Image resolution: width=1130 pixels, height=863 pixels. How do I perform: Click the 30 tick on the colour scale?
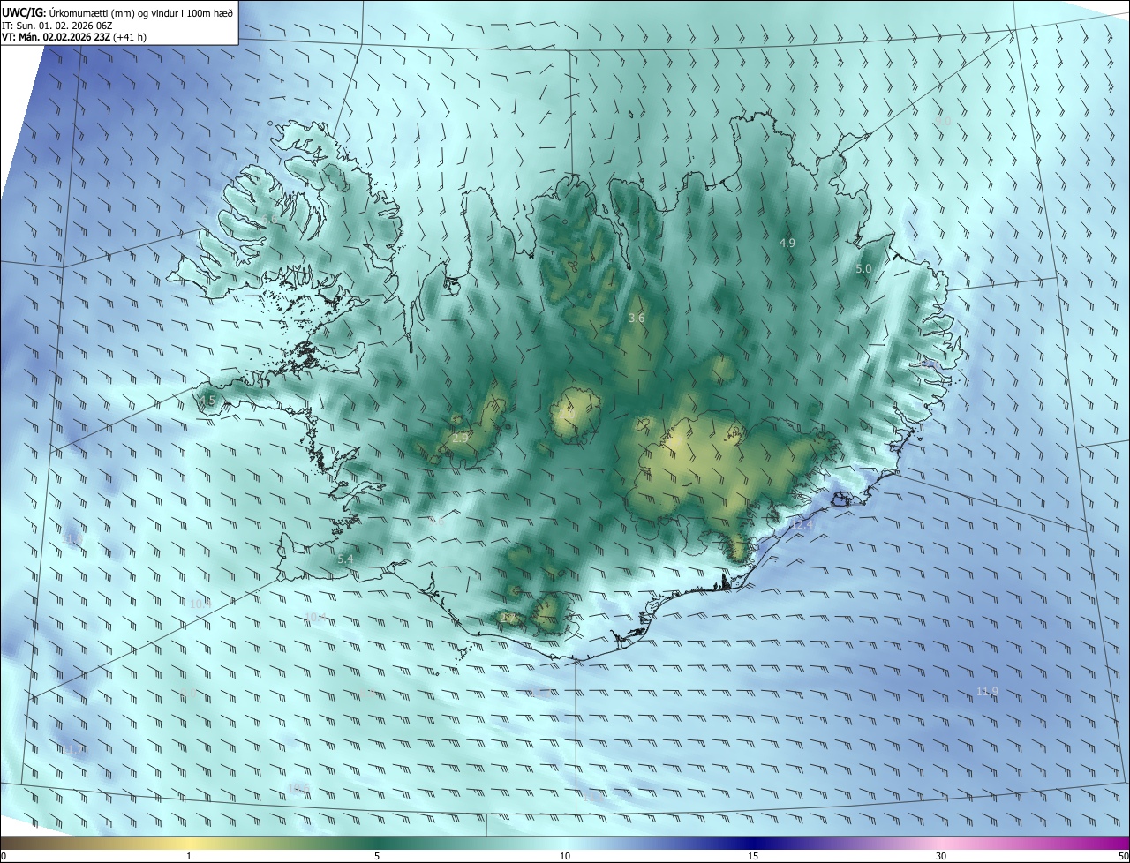(x=941, y=857)
